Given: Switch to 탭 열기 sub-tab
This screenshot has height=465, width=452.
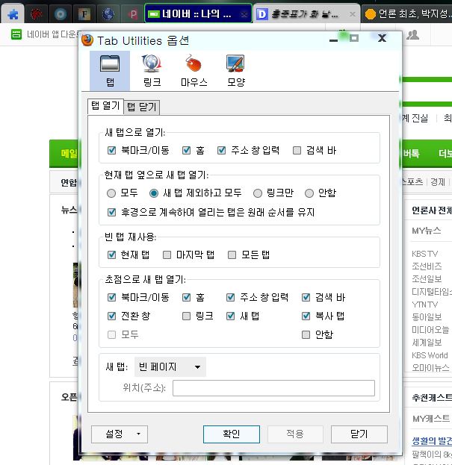Looking at the screenshot, I should (105, 106).
